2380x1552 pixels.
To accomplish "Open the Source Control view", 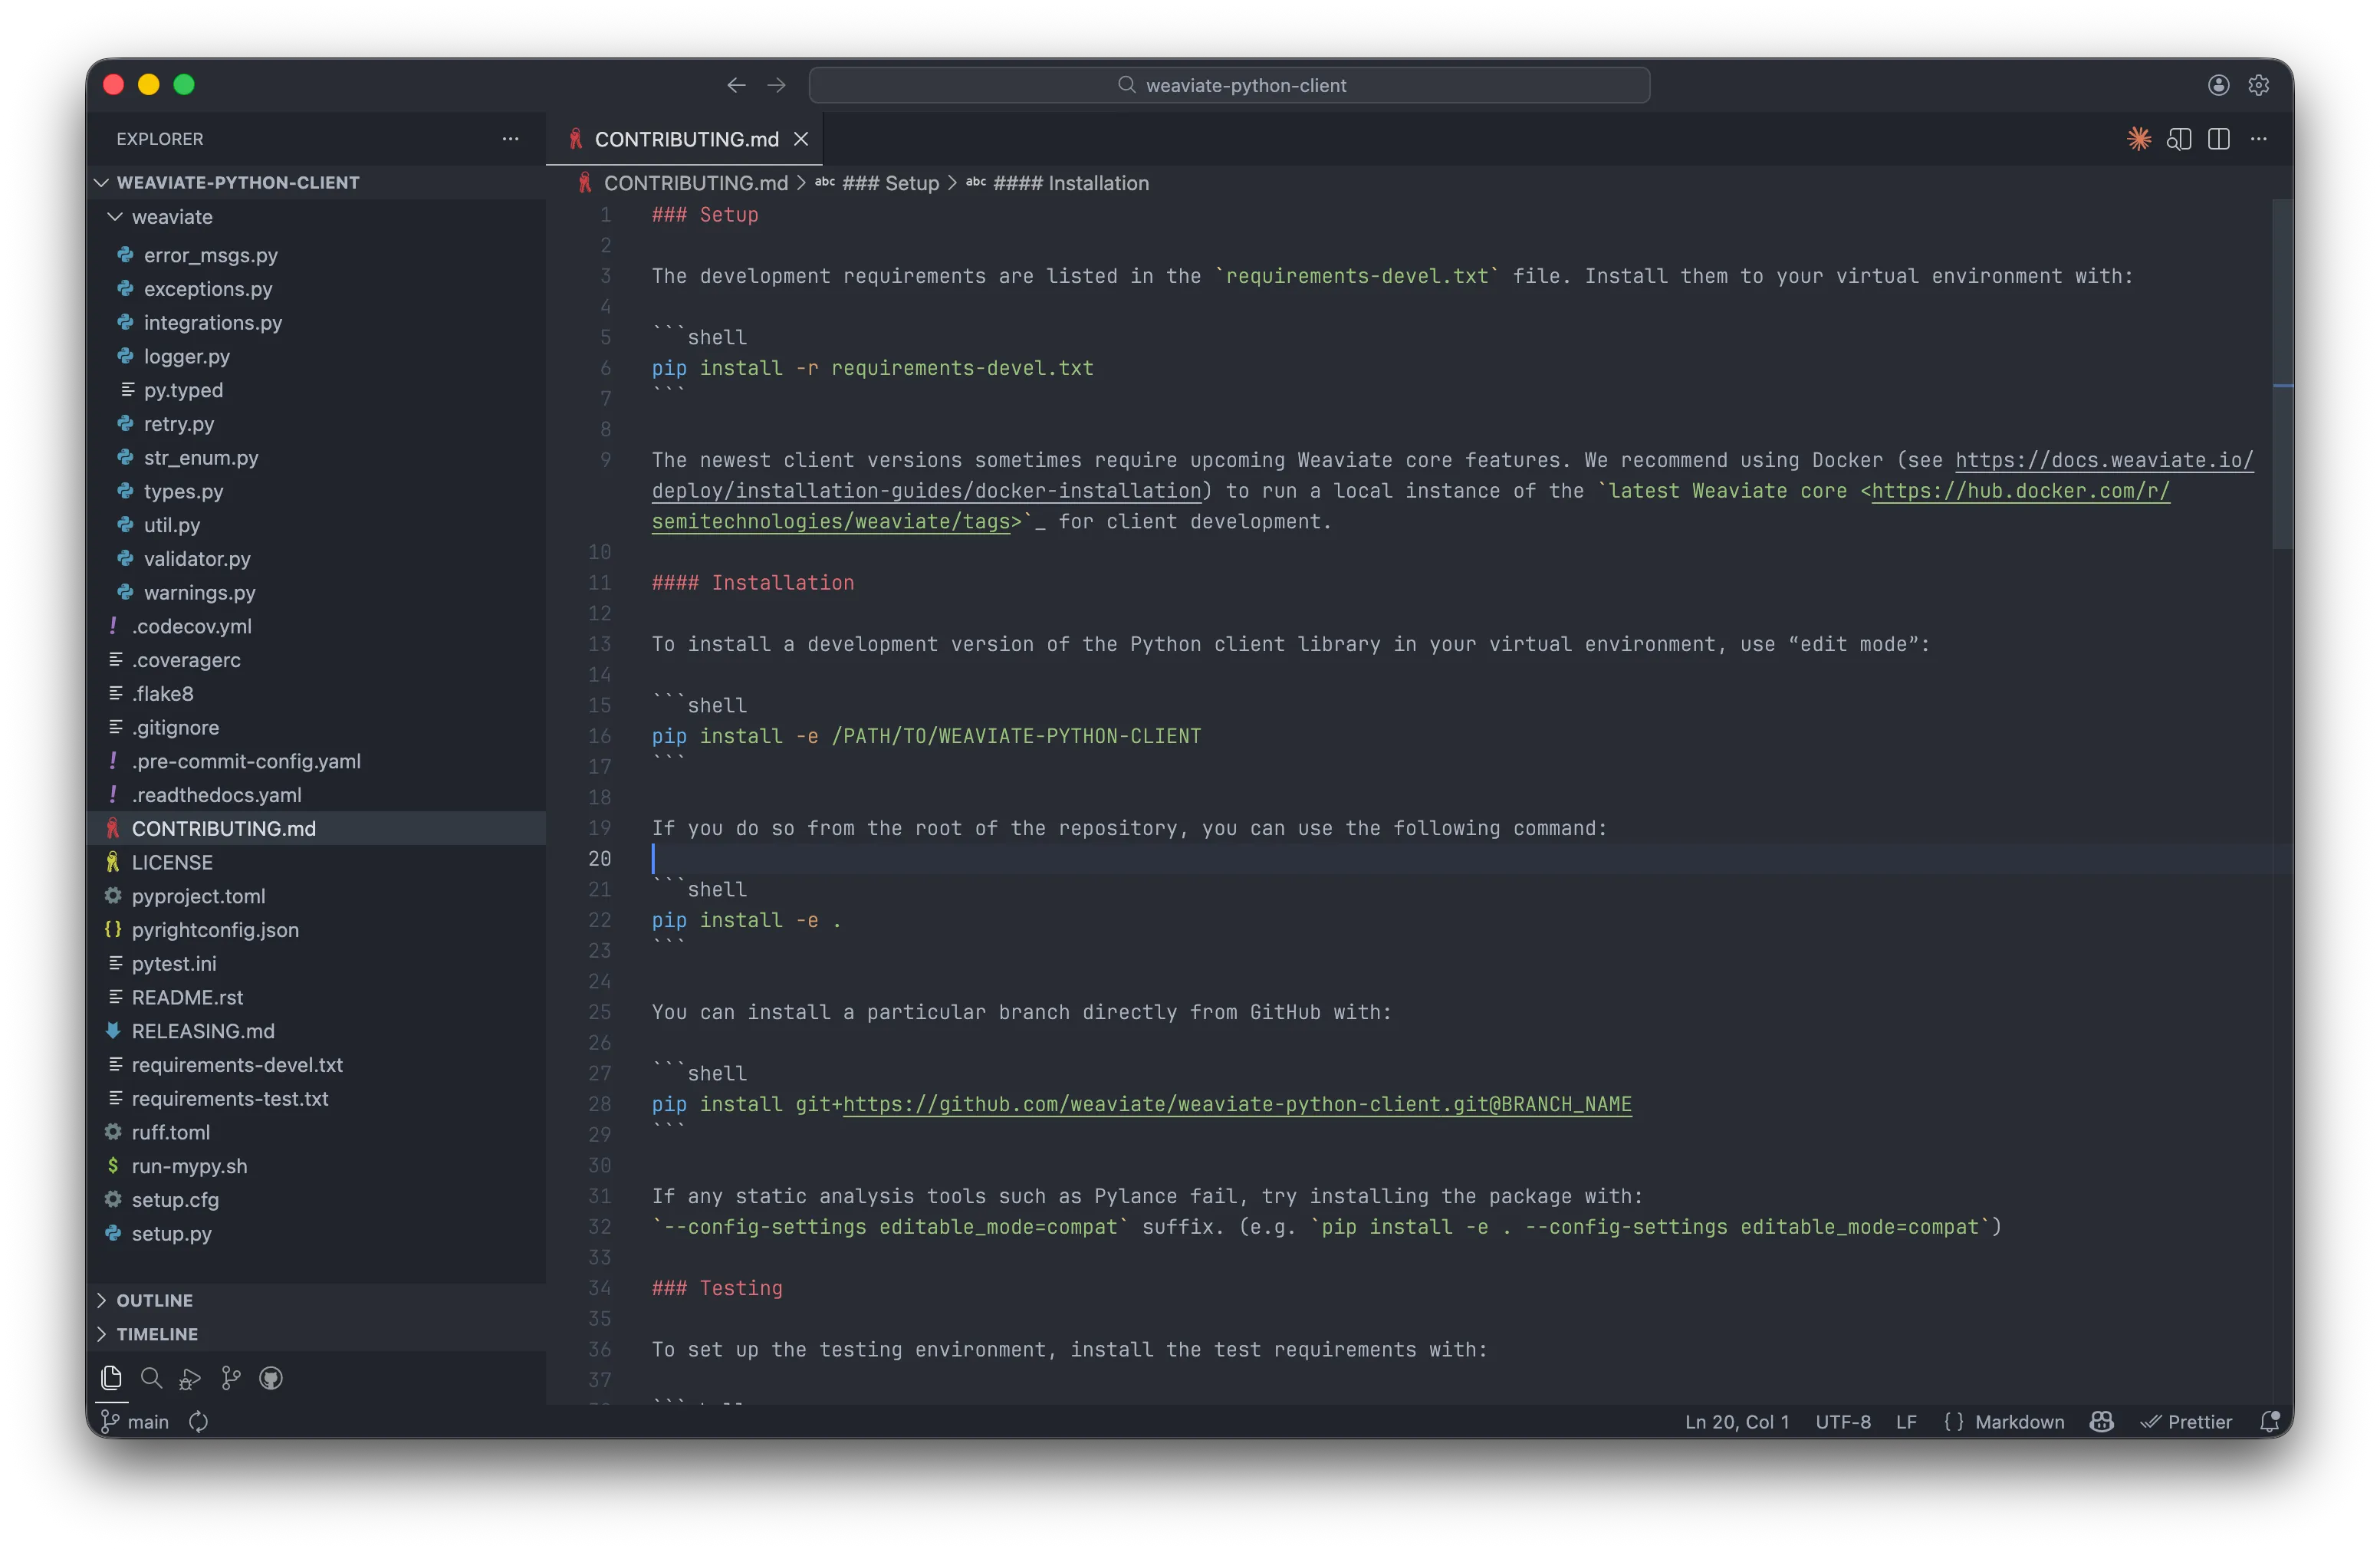I will click(x=229, y=1378).
